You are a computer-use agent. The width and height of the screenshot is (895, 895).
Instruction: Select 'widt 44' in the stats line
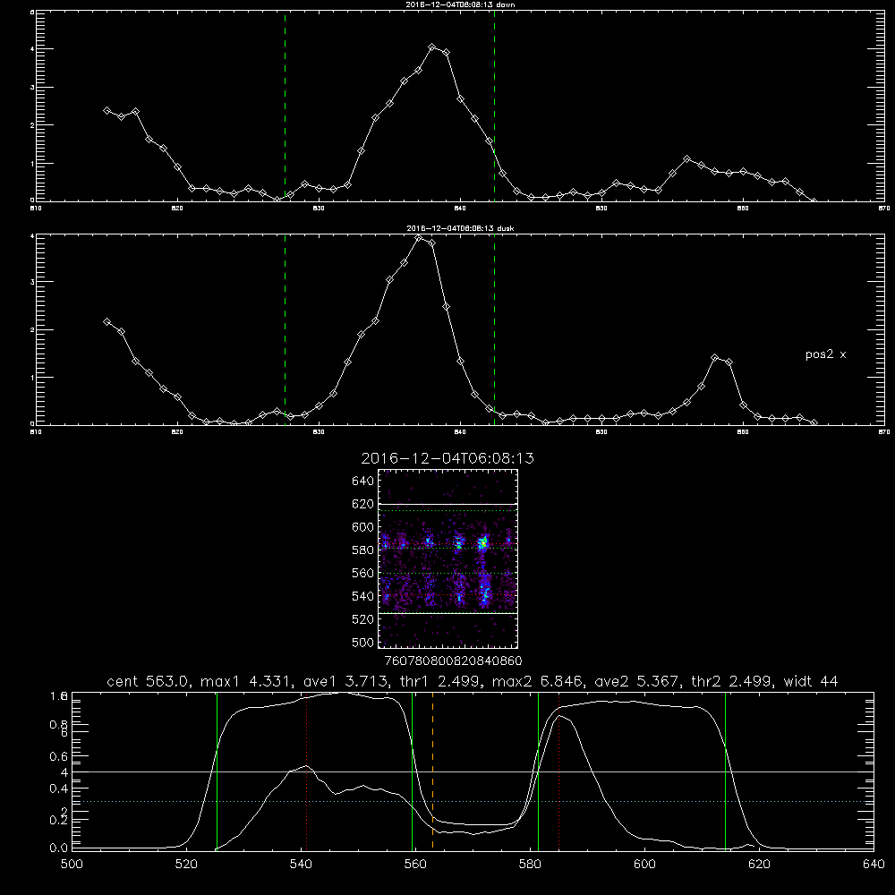811,681
